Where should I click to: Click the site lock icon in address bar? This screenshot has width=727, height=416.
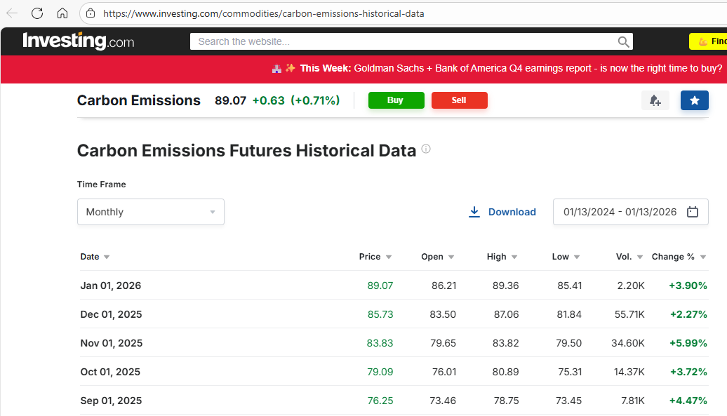90,13
